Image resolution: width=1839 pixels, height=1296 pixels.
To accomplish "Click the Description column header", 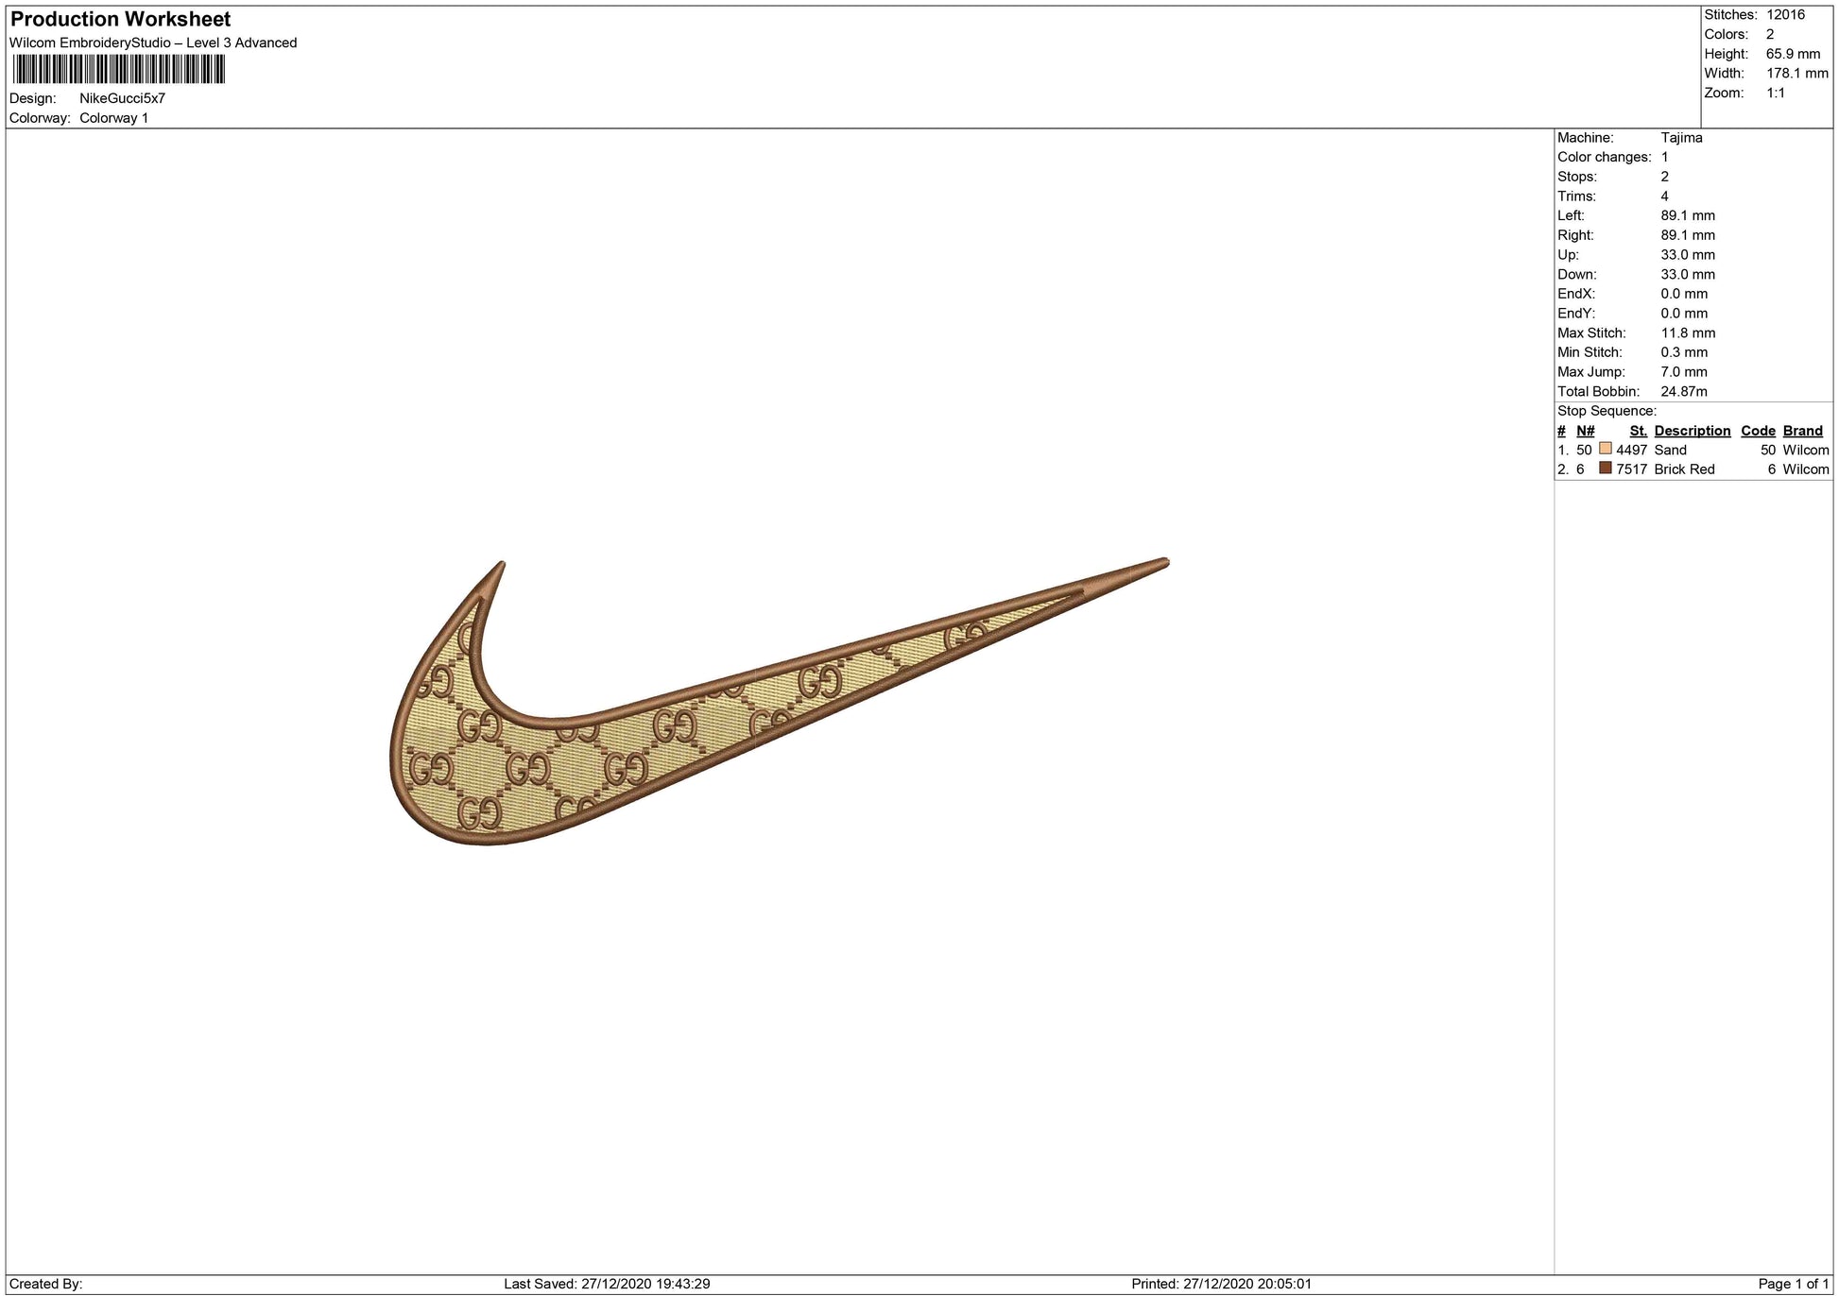I will coord(1692,431).
